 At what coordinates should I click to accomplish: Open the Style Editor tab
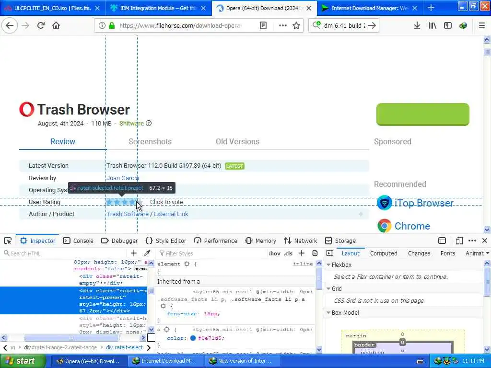pyautogui.click(x=166, y=241)
